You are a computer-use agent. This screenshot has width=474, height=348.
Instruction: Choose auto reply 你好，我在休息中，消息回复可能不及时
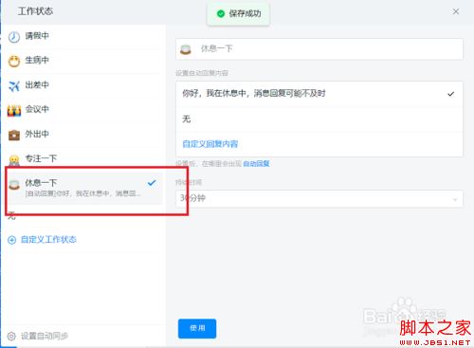[x=319, y=94]
